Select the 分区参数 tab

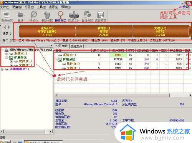coord(62,46)
